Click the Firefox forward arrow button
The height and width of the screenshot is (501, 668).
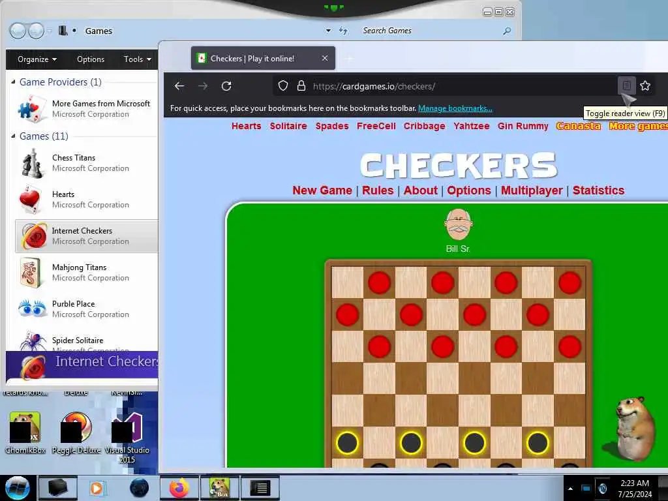(x=203, y=86)
